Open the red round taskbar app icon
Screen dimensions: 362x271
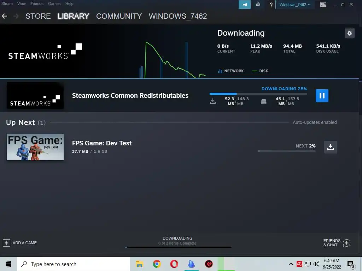[x=209, y=264]
